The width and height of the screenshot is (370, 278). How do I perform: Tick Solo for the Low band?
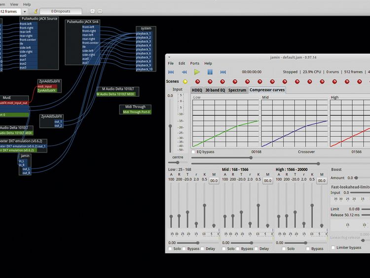click(x=170, y=249)
